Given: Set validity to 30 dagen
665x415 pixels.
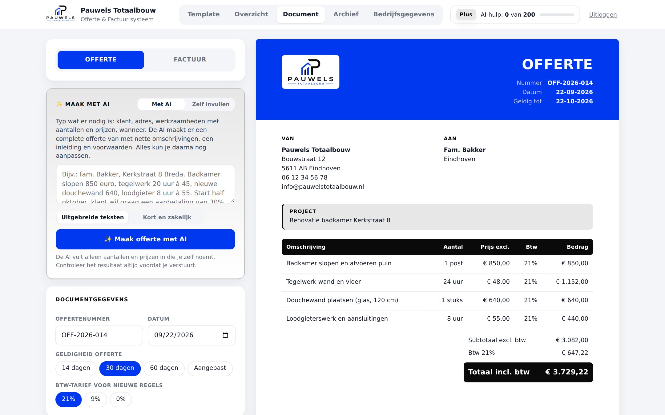Looking at the screenshot, I should click(x=120, y=368).
